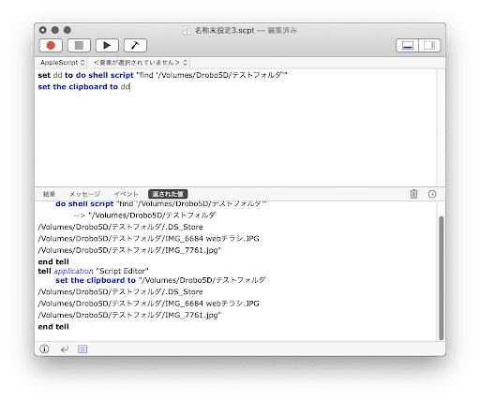Viewport: 480px width, 401px height.
Task: Open the AppleScript language dropdown
Action: click(x=62, y=63)
